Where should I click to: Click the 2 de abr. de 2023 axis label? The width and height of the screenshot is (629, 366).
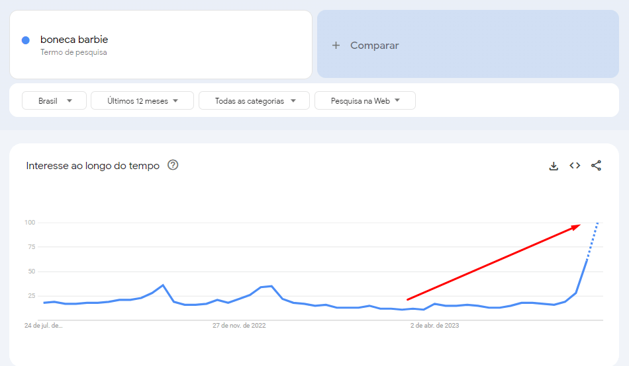pos(434,326)
